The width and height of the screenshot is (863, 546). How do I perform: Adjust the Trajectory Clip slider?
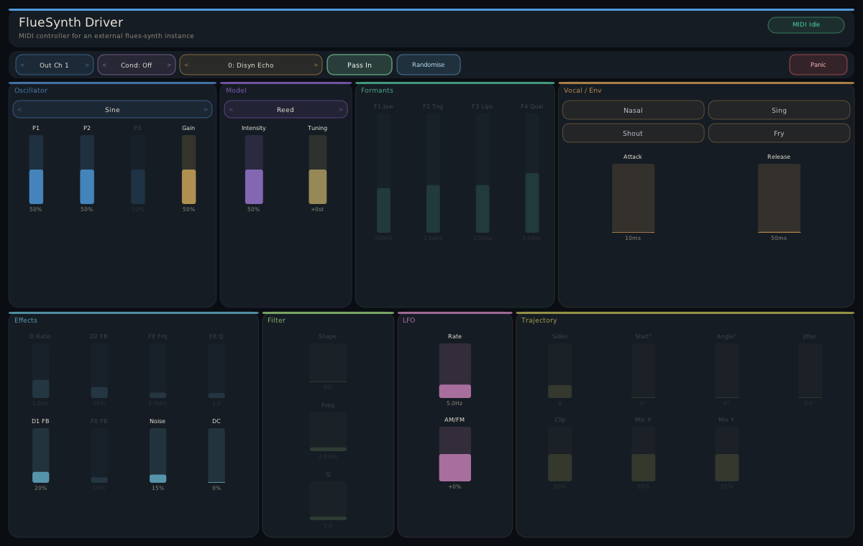click(x=560, y=454)
